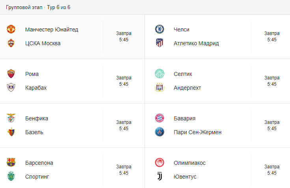Open the Карабах team link
Screen dimensions: 290x188
click(36, 88)
